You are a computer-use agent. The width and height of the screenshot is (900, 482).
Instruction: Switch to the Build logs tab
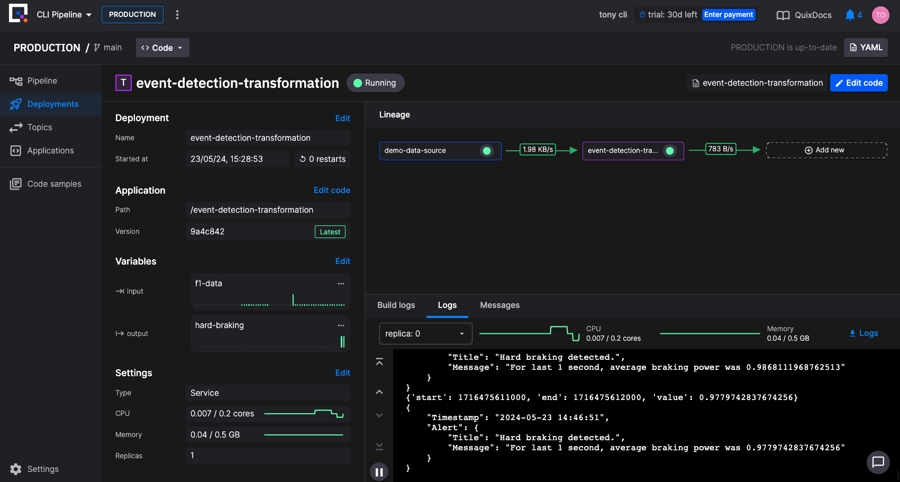point(396,305)
